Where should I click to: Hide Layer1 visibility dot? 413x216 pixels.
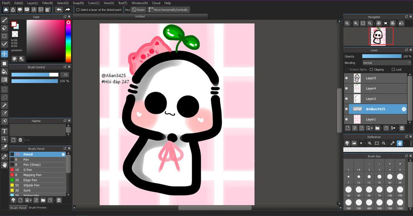346,119
